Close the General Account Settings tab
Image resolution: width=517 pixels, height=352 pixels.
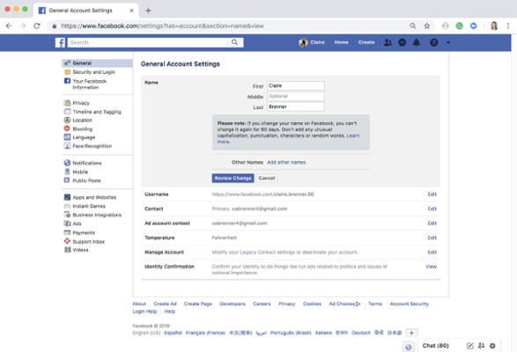(x=131, y=11)
